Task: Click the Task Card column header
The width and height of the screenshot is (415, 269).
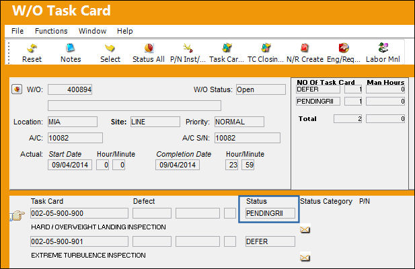Action: point(47,201)
